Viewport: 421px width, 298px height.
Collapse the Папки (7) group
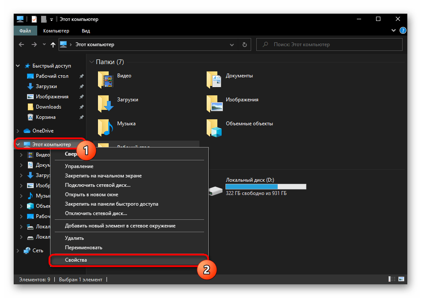point(91,62)
